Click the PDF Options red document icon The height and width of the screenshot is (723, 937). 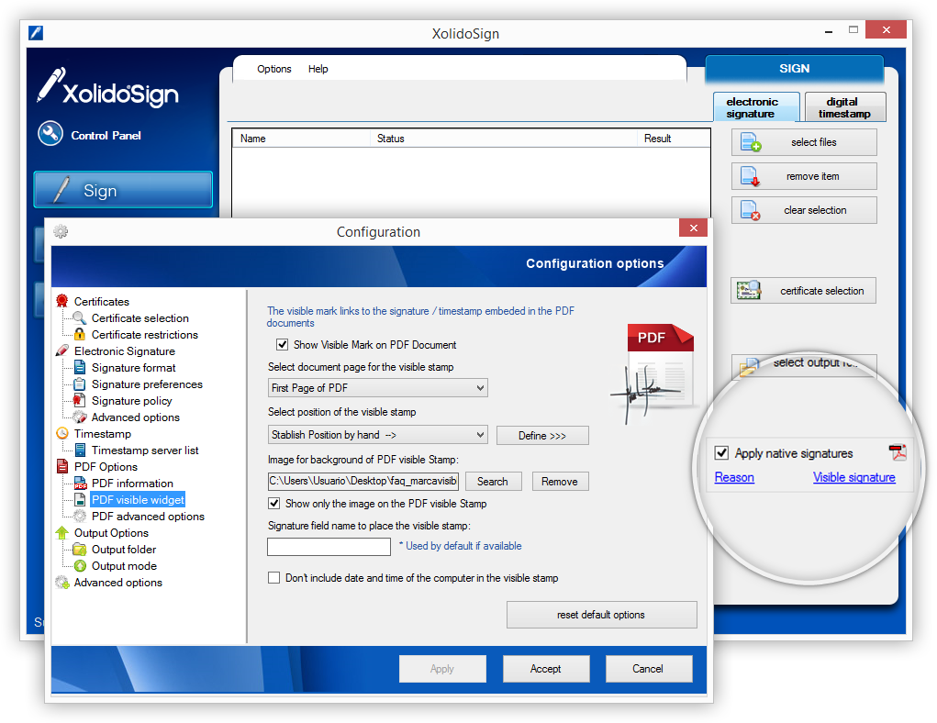(62, 466)
